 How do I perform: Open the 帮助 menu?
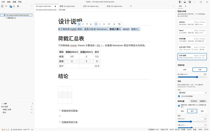(x=20, y=2)
